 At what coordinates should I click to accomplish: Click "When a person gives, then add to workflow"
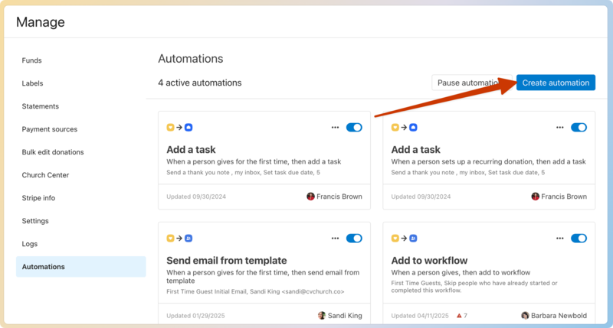pyautogui.click(x=461, y=273)
